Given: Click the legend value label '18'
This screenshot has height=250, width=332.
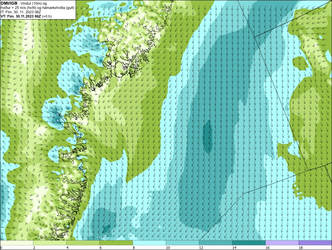Looking at the screenshot, I should [x=300, y=248].
